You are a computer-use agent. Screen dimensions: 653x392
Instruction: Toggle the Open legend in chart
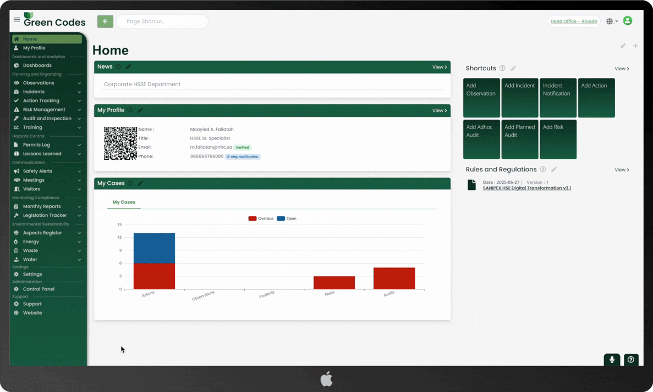tap(286, 219)
